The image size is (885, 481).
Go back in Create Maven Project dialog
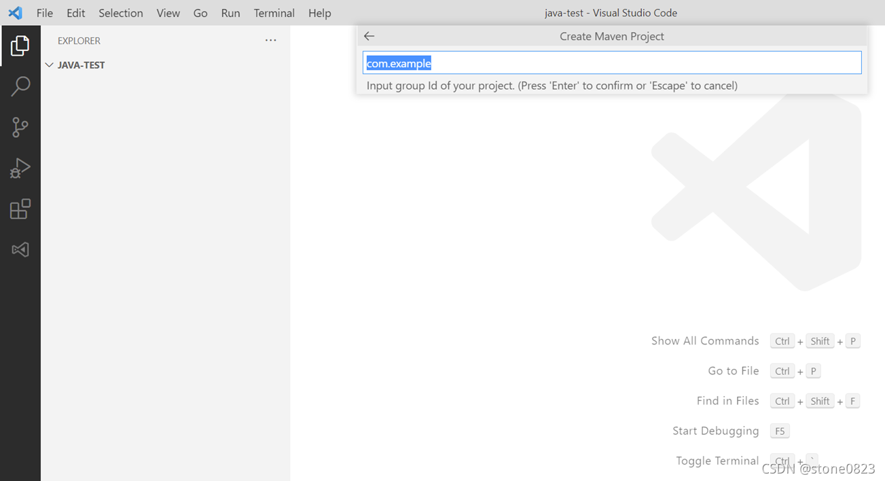[369, 37]
